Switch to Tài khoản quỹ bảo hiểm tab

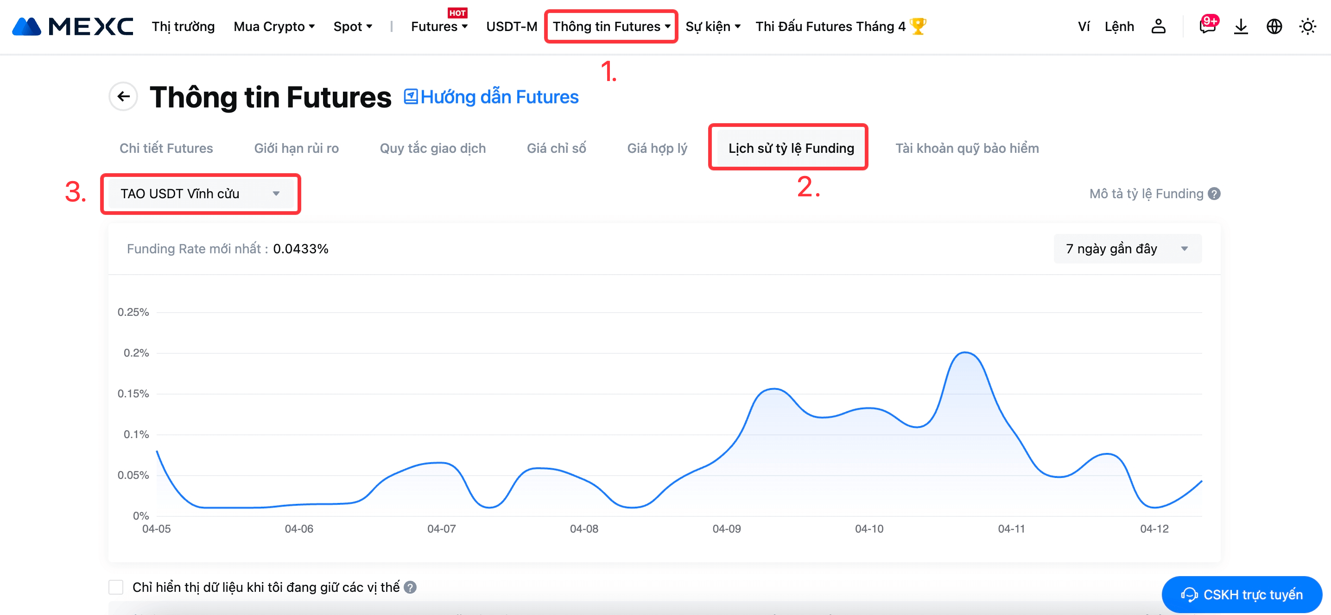point(967,148)
